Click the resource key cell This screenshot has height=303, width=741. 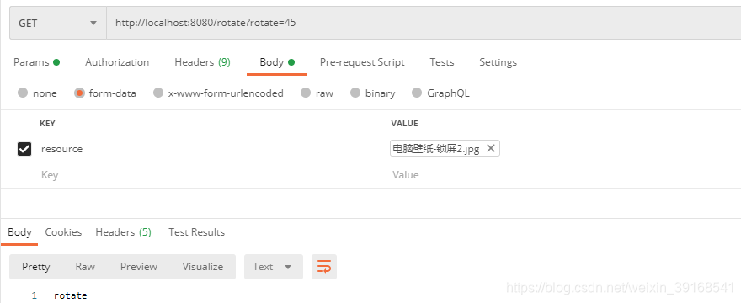[x=211, y=149]
